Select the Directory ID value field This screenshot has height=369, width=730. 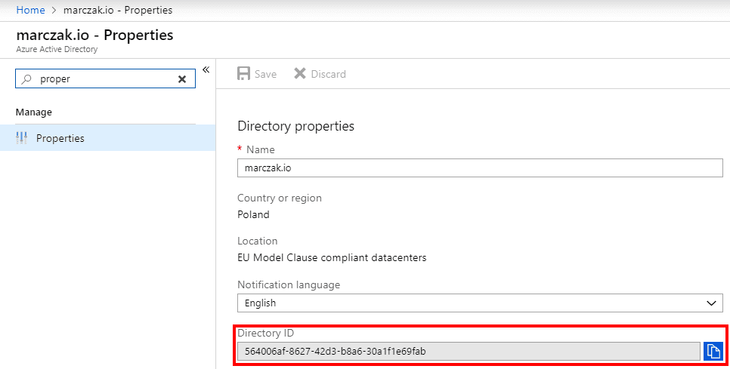click(468, 351)
